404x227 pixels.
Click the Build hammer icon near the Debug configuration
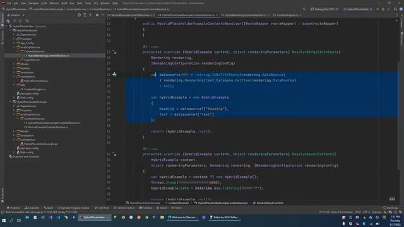click(x=304, y=9)
